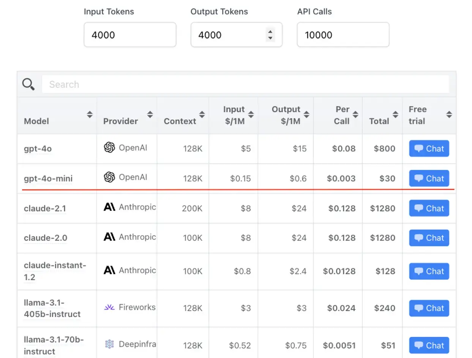Open Chat for gpt-4o
Viewport: 472px width, 358px height.
(429, 149)
